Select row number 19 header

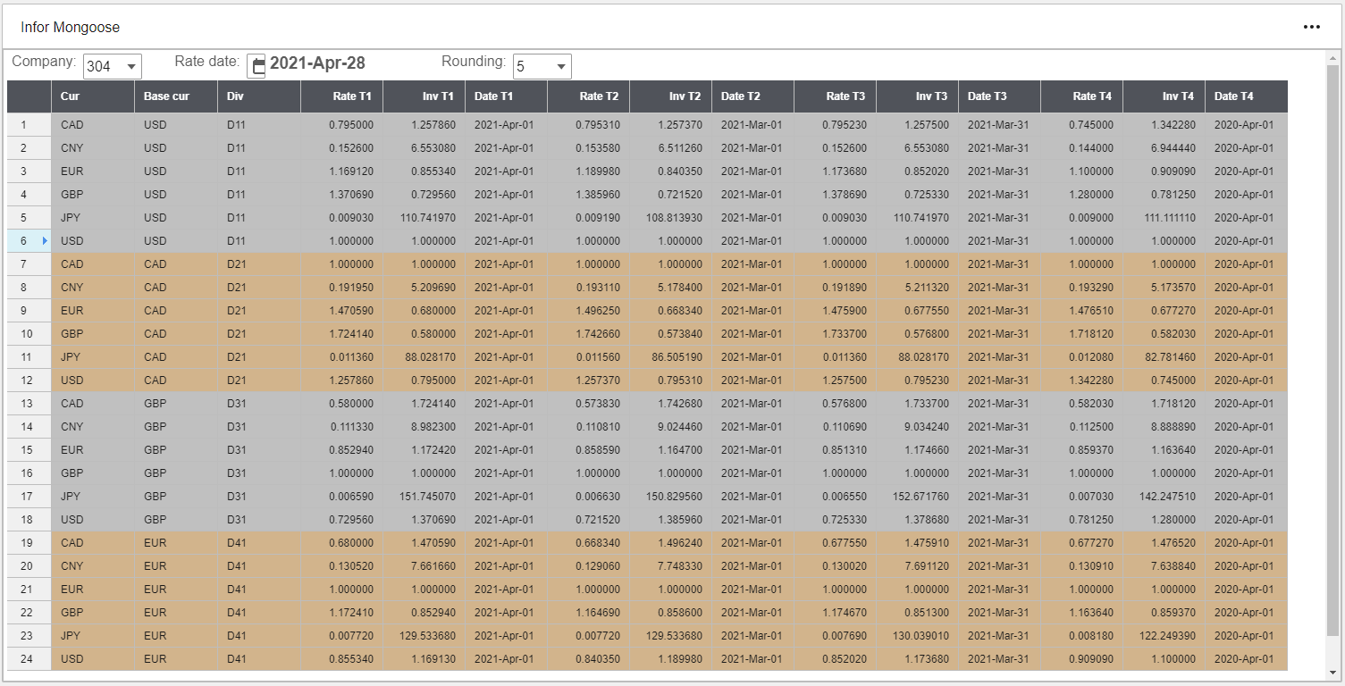[x=29, y=542]
